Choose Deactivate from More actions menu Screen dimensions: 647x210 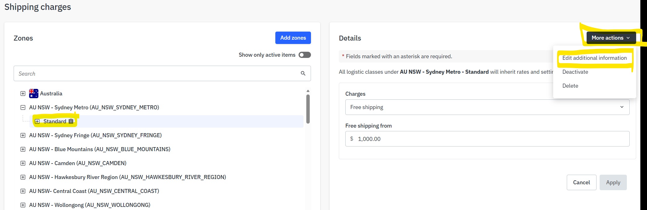point(575,72)
